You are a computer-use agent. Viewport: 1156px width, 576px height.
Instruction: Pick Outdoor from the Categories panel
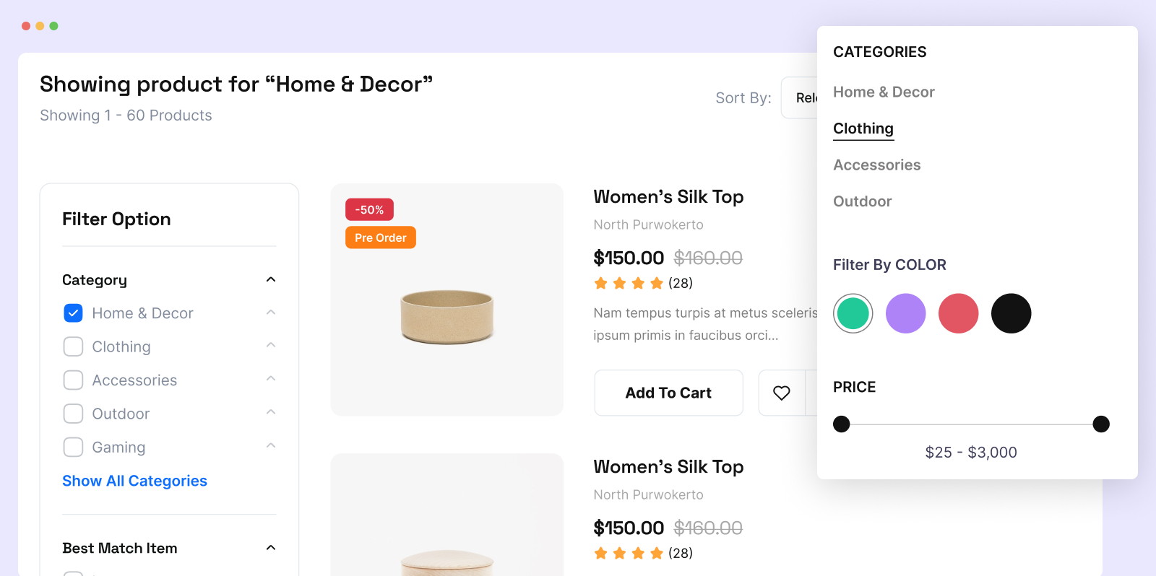pos(862,201)
